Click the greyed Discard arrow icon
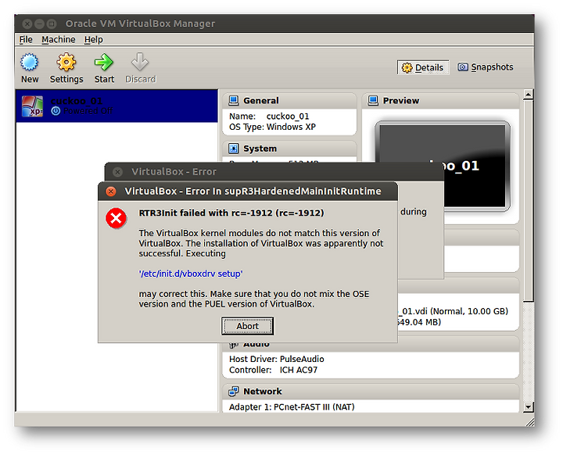Image resolution: width=563 pixels, height=455 pixels. pos(140,62)
